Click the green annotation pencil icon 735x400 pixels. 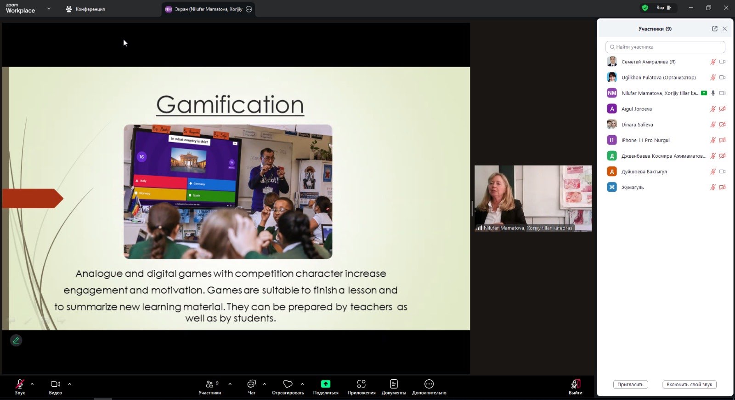tap(16, 341)
